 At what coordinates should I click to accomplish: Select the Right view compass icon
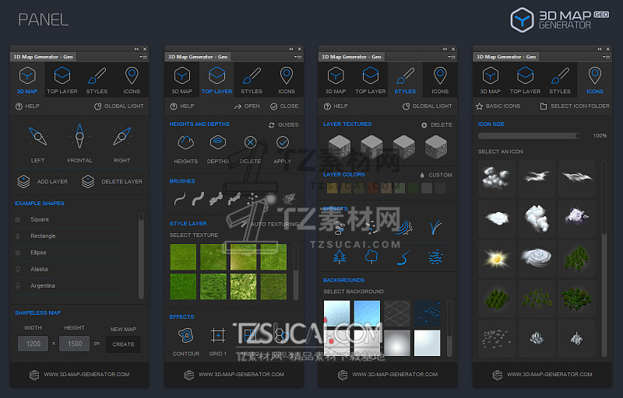point(121,136)
